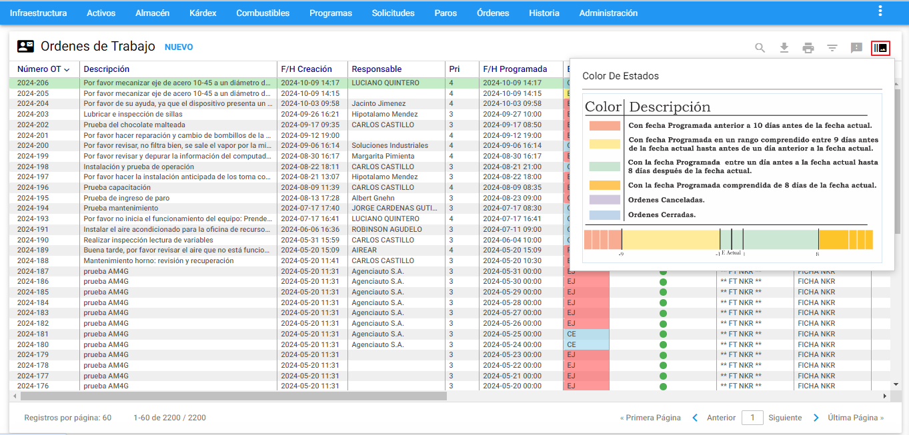Sort by the F/H Programada column header
Viewport: 909px width, 435px height.
(515, 69)
